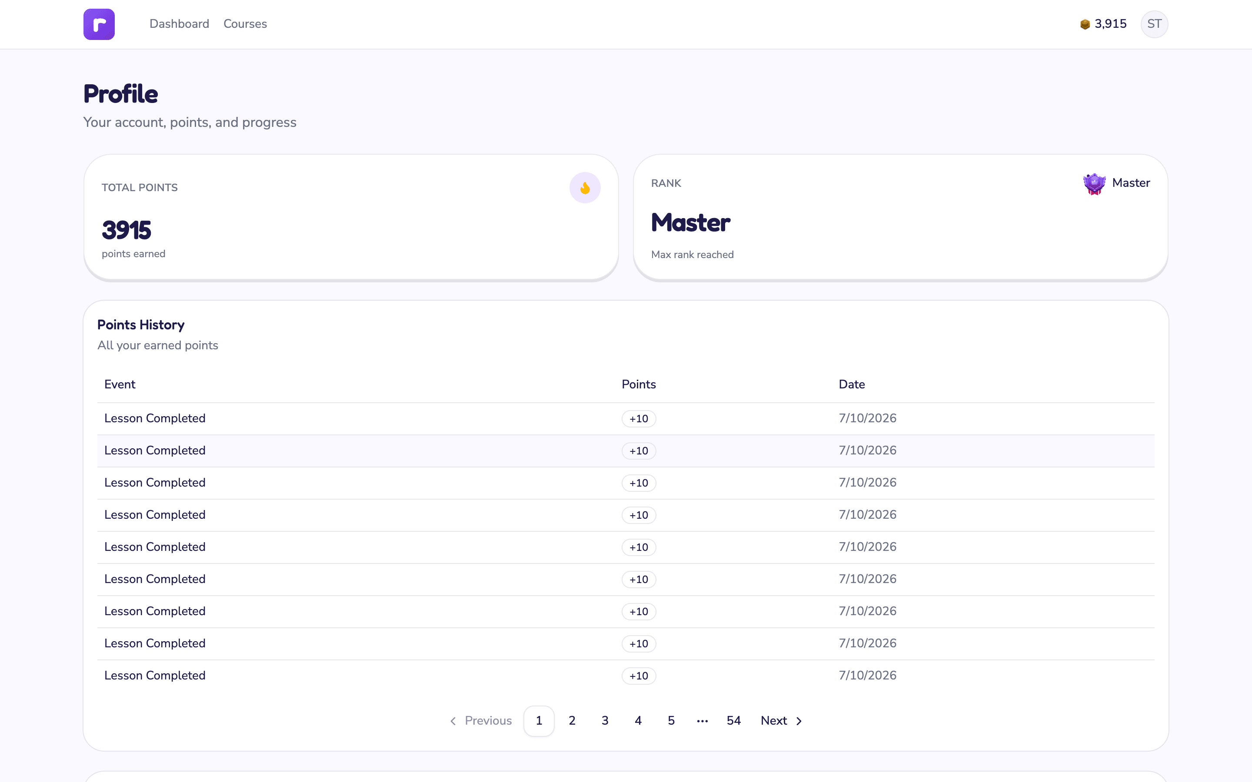Image resolution: width=1252 pixels, height=782 pixels.
Task: Go to page 3 of points history
Action: click(605, 720)
